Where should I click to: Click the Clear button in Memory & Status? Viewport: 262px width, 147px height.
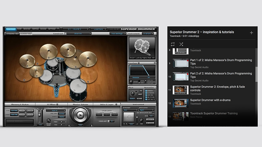point(22,115)
